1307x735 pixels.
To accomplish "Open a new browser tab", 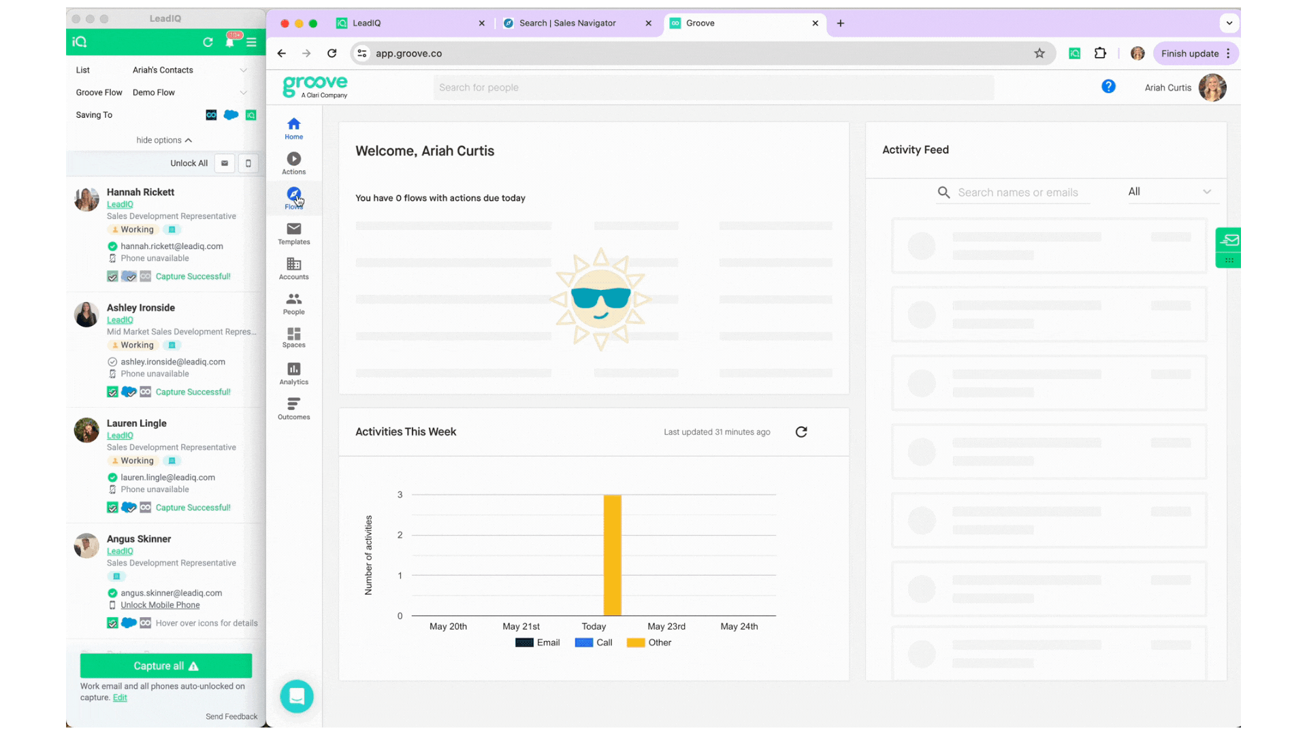I will click(x=841, y=23).
